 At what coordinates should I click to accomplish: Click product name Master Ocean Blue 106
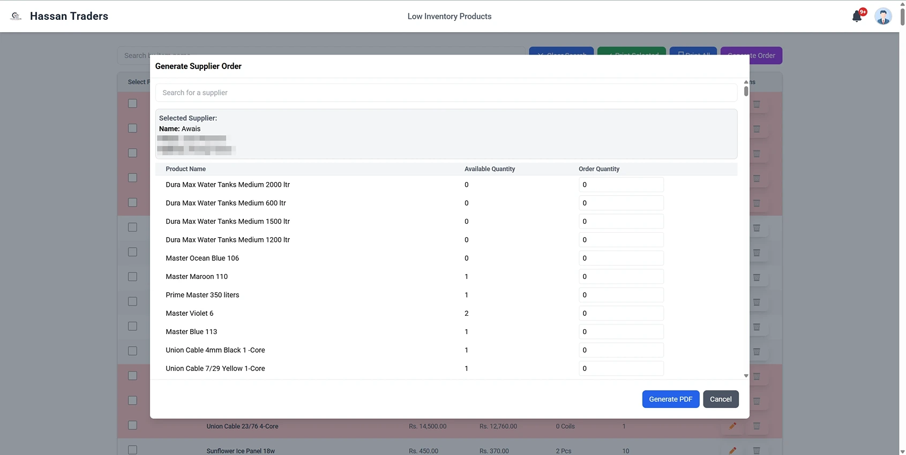pos(203,258)
